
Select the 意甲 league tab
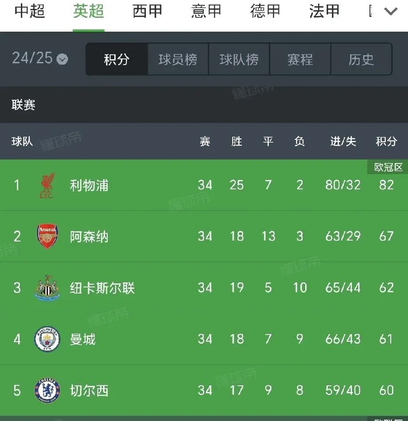coord(206,11)
